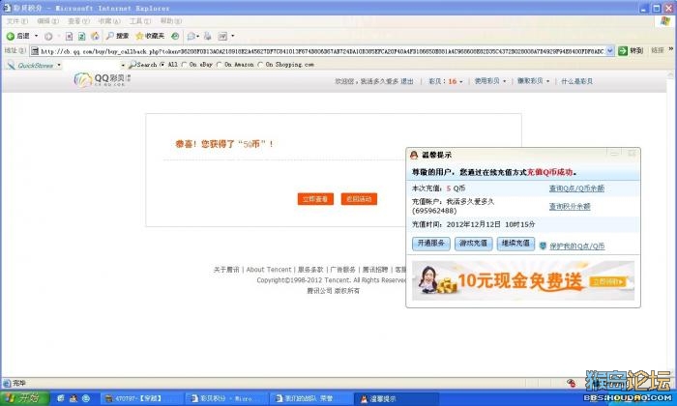Open the 什么是彩贝 link
677x406 pixels.
tap(576, 81)
